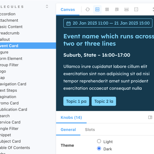Switch to the Slots knobs tab
Viewport: 154px width, 154px height.
point(90,130)
